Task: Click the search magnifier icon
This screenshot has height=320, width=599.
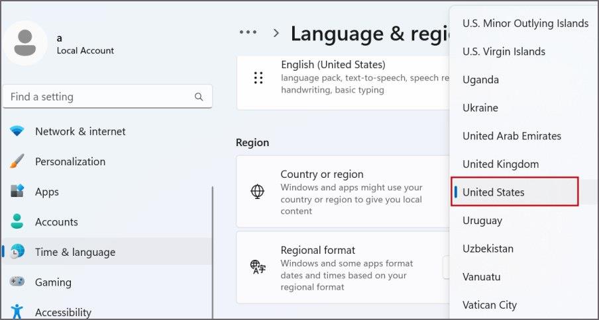Action: [199, 97]
